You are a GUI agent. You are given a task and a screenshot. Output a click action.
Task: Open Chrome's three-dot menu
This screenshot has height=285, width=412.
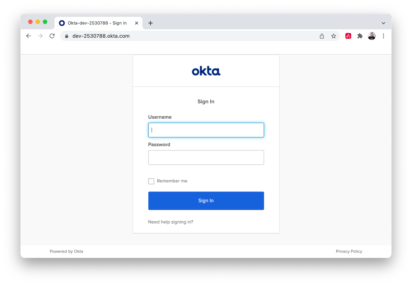tap(383, 36)
